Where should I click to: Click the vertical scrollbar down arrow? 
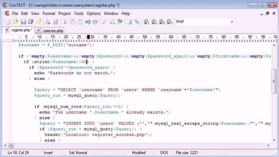click(274, 140)
